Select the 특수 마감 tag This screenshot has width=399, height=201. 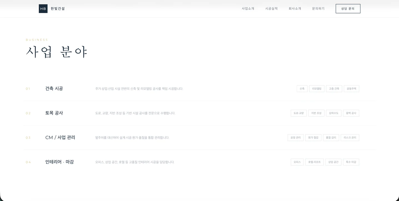point(351,162)
